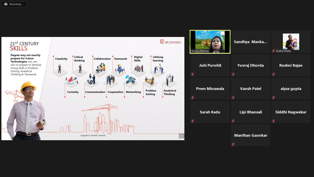Select the Sandhya Manka... participant tile
This screenshot has width=314, height=177.
point(250,42)
